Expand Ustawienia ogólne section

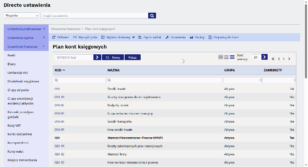[26, 38]
